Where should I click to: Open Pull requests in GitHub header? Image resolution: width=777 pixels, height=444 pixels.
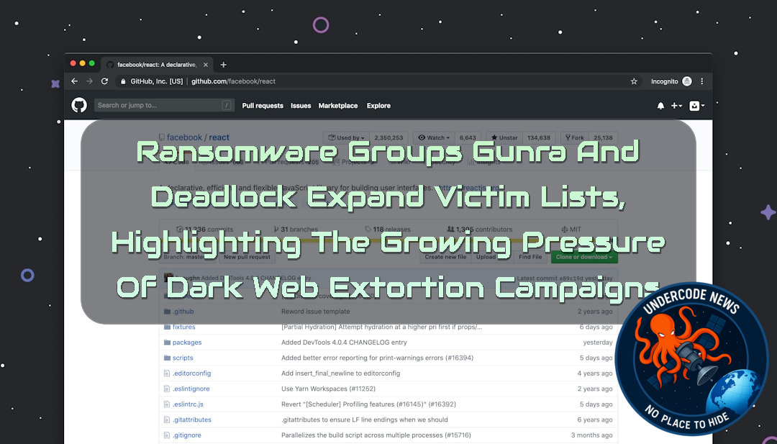click(x=263, y=106)
